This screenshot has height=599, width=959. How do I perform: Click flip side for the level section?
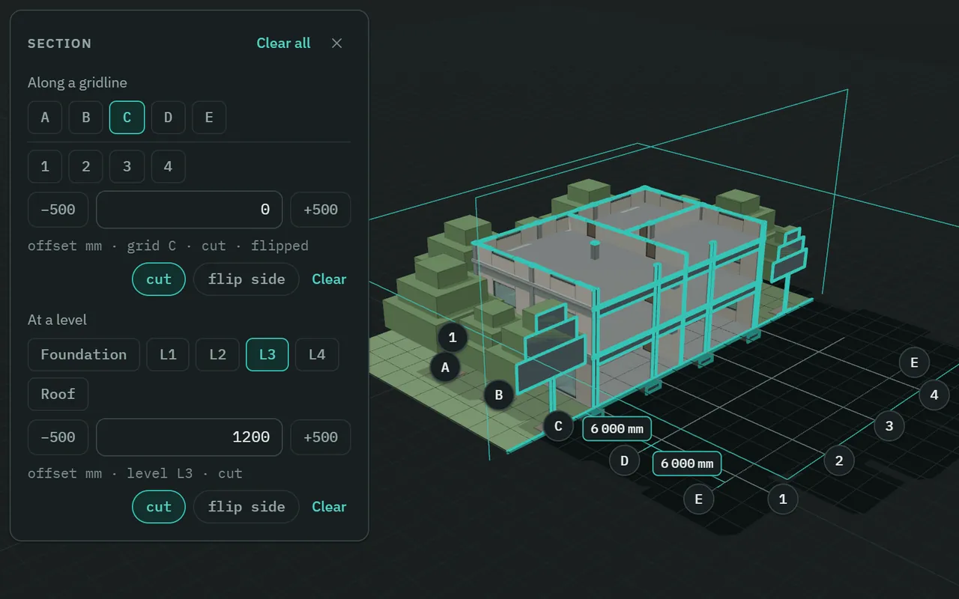pyautogui.click(x=246, y=507)
